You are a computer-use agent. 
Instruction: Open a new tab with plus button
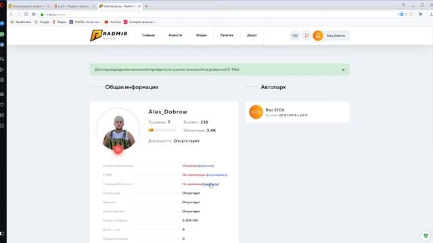[146, 6]
